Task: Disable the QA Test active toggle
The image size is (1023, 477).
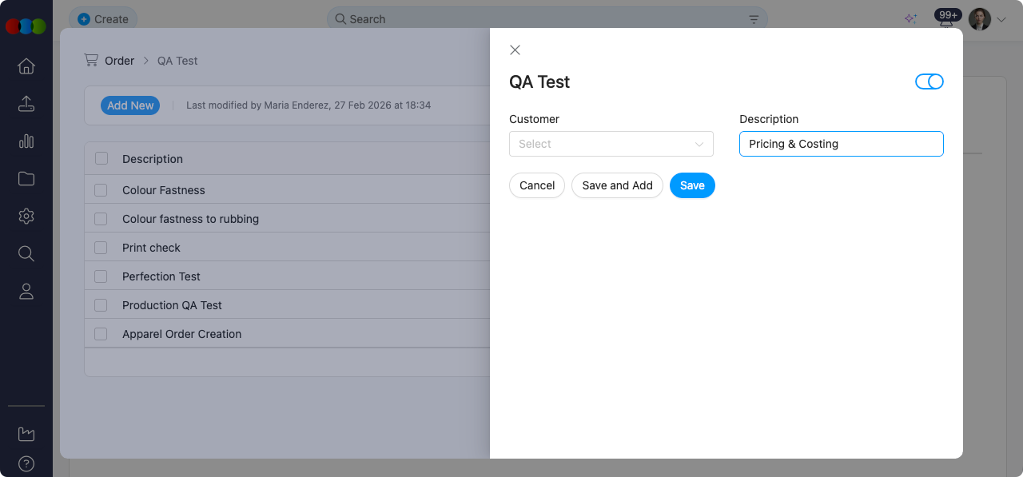Action: 929,81
